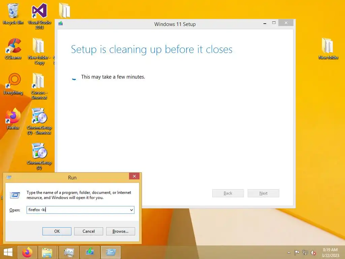Close the Run dialog

pyautogui.click(x=134, y=176)
